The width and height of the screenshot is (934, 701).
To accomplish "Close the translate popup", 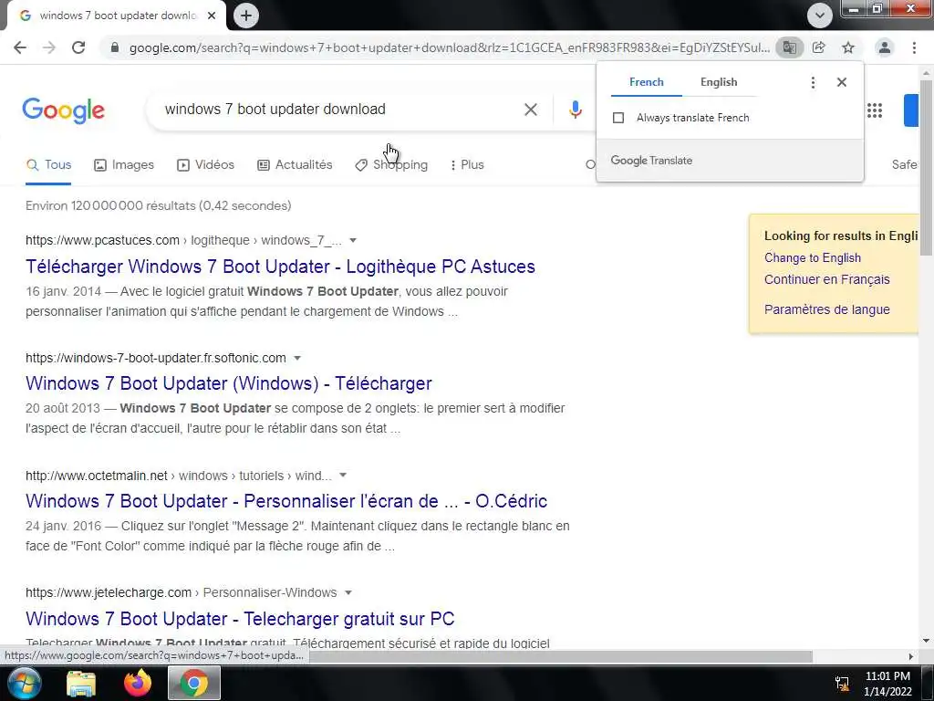I will [842, 82].
